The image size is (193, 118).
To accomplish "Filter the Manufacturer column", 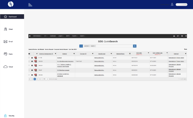I will (x=111, y=54).
